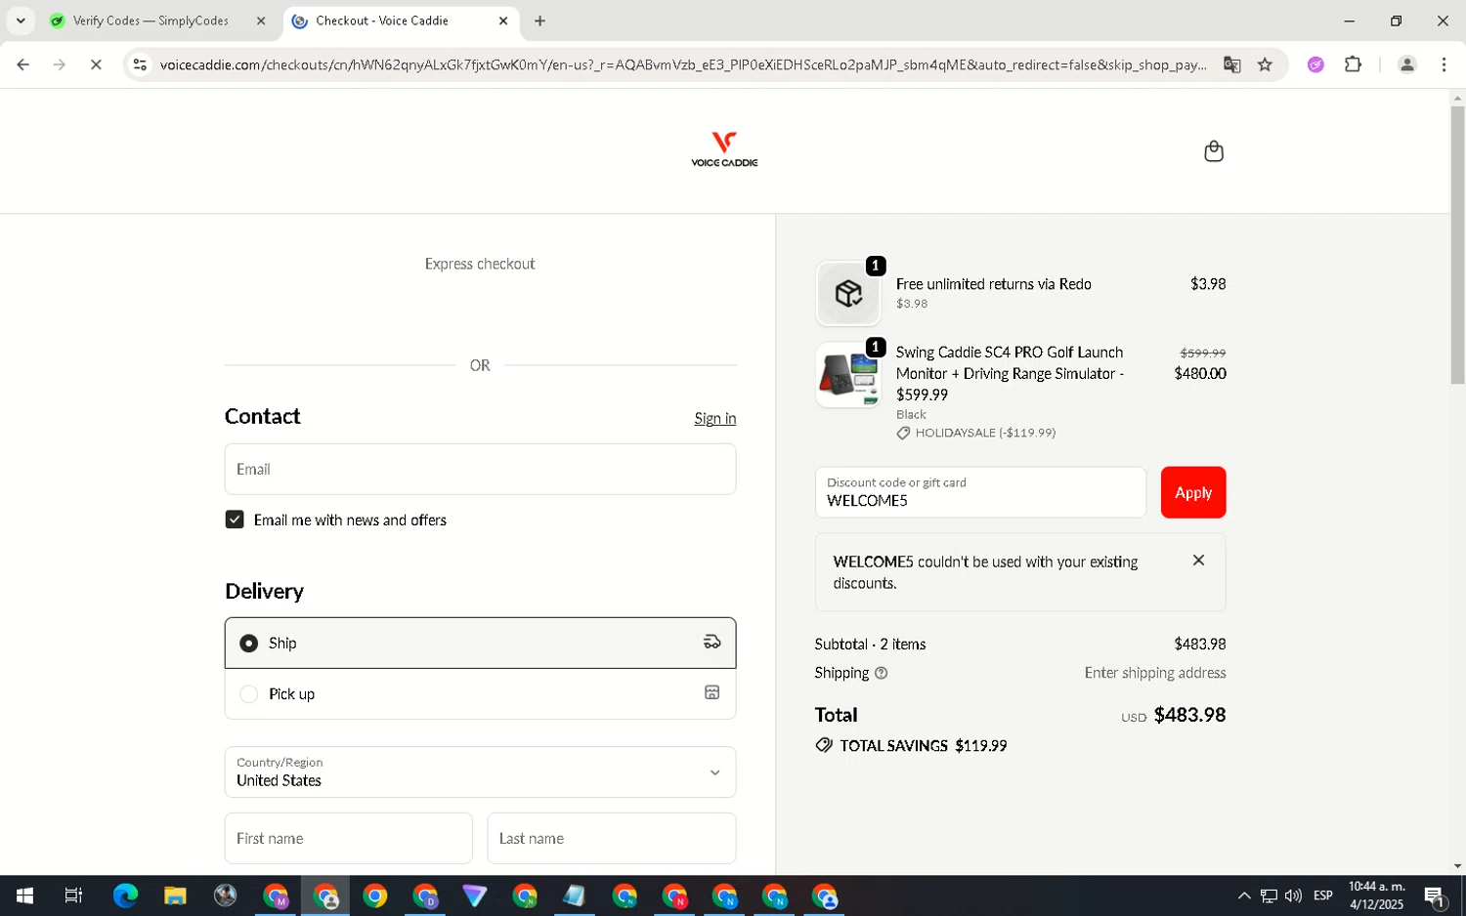Click the Total amount $483.98
This screenshot has height=916, width=1466.
point(1189,715)
